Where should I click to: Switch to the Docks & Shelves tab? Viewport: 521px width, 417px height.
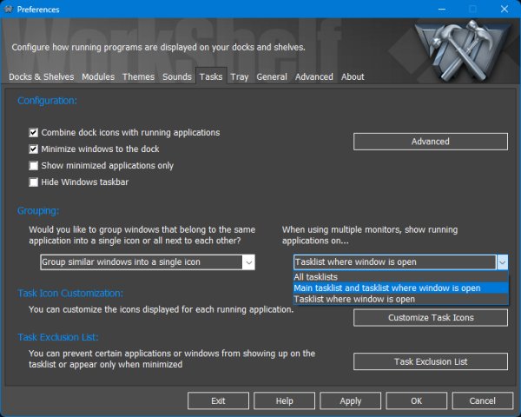click(x=42, y=77)
